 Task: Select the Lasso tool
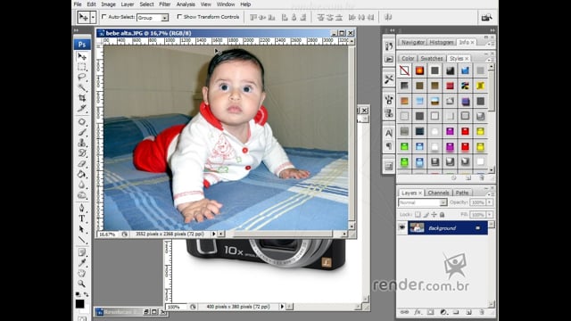click(x=82, y=77)
